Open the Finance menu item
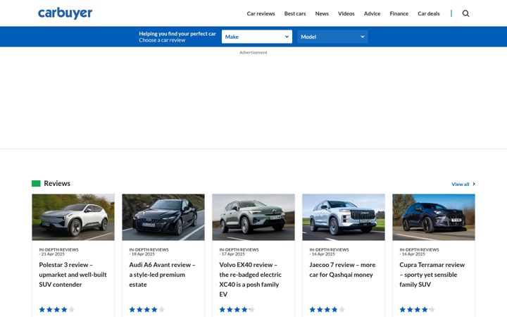The image size is (507, 317). 399,13
